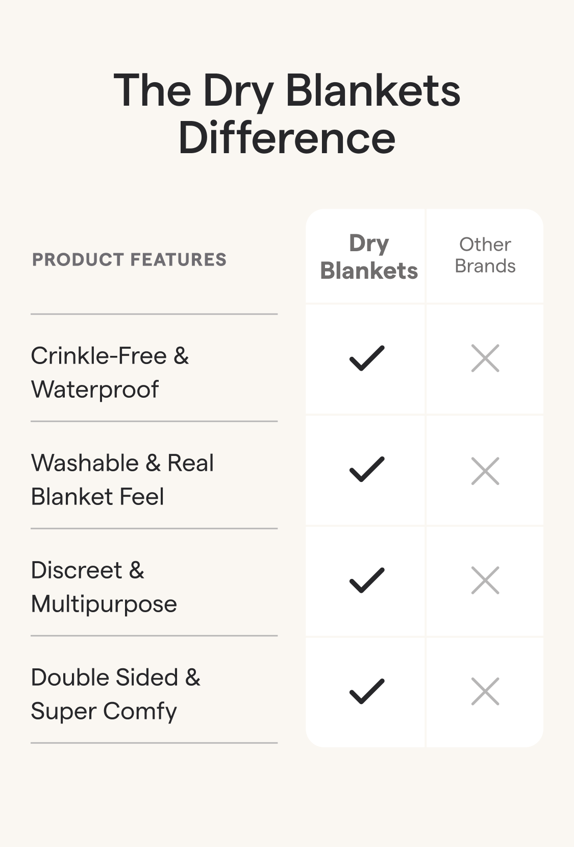Click the Double Sided & Super Comfy label

tap(116, 694)
